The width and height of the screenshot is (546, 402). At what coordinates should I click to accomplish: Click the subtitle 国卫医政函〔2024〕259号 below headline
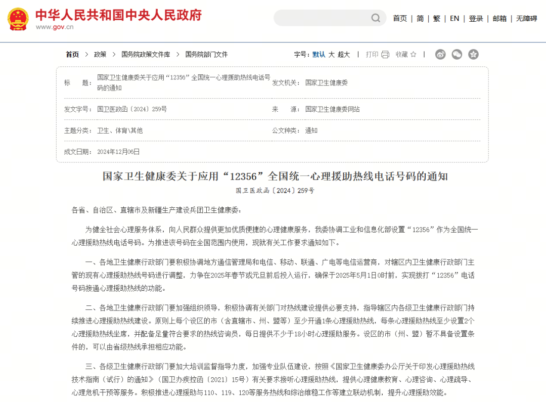[275, 191]
